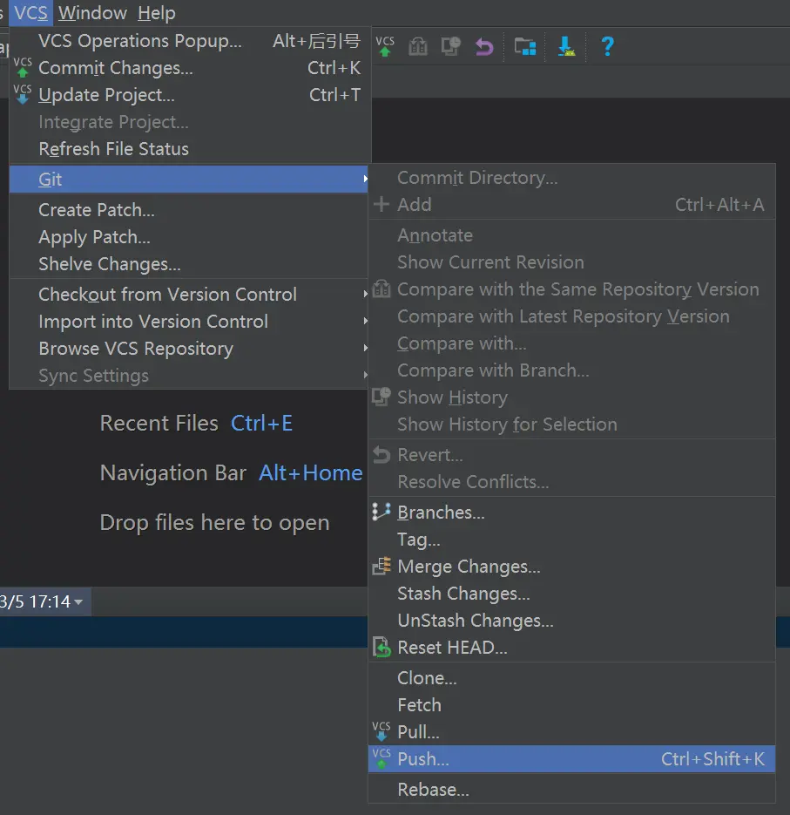Choose Pull in Git submenu
The height and width of the screenshot is (815, 790).
pyautogui.click(x=571, y=732)
